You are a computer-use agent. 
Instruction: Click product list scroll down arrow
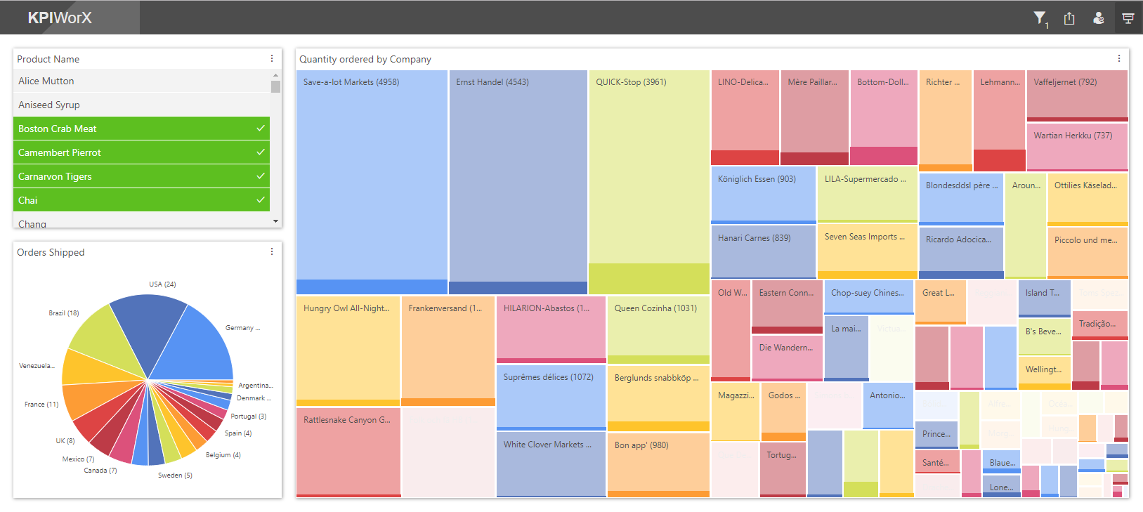click(x=275, y=221)
